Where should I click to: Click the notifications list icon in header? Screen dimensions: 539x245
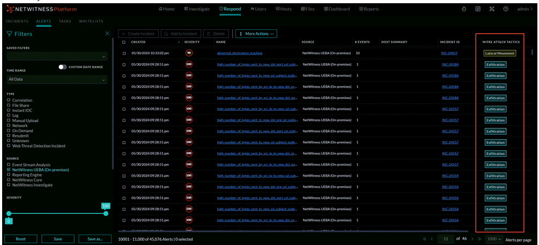pyautogui.click(x=478, y=9)
